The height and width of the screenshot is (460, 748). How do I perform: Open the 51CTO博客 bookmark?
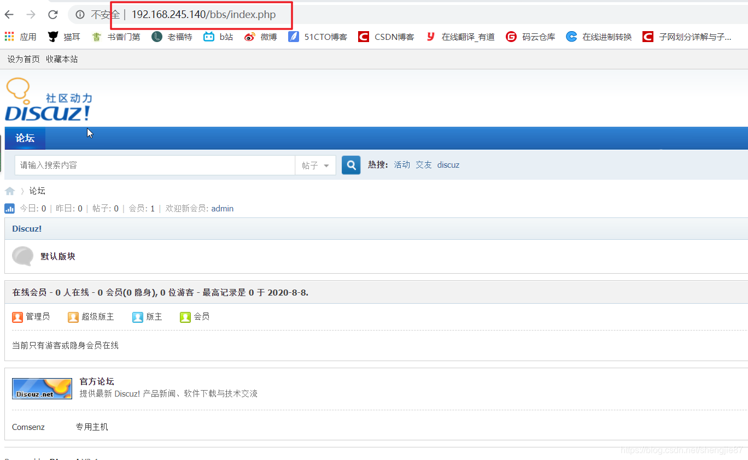(x=318, y=37)
